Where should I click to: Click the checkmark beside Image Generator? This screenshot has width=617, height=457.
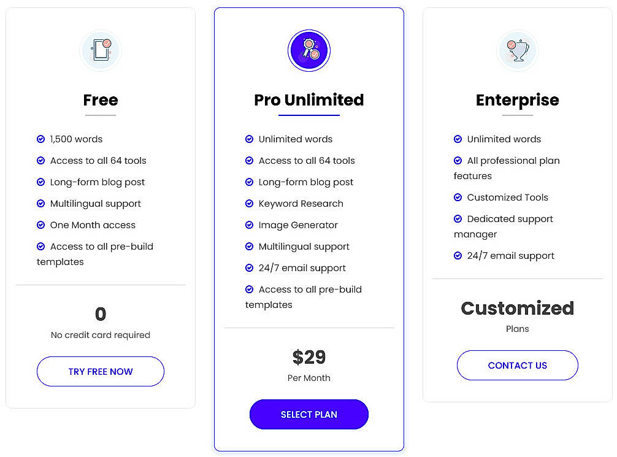tap(250, 225)
